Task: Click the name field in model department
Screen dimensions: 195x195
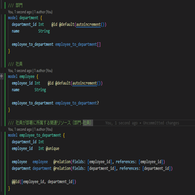Action: (15, 31)
